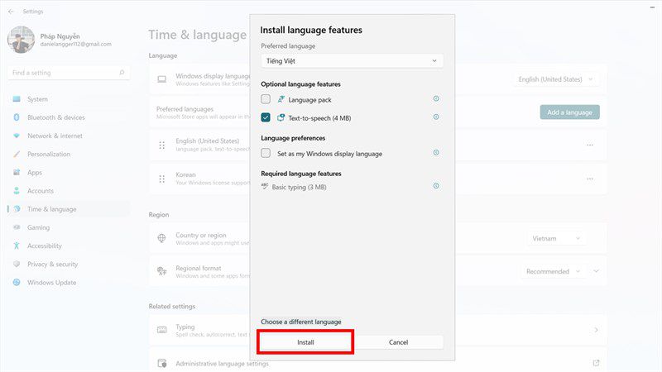Screen dimensions: 662x372
Task: Click drag handle beside Korean
Action: point(161,179)
